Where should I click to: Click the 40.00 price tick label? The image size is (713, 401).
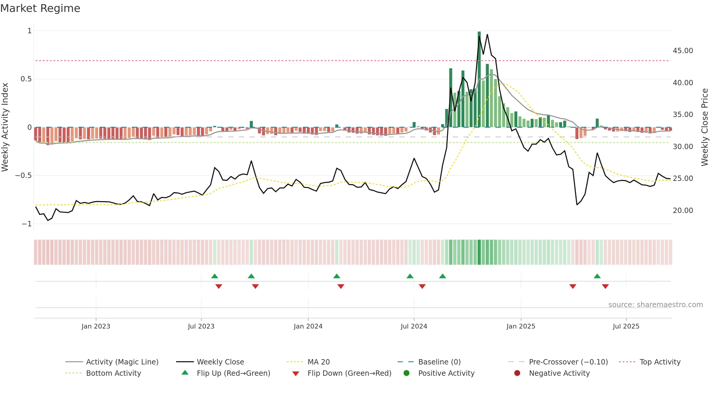click(x=683, y=83)
